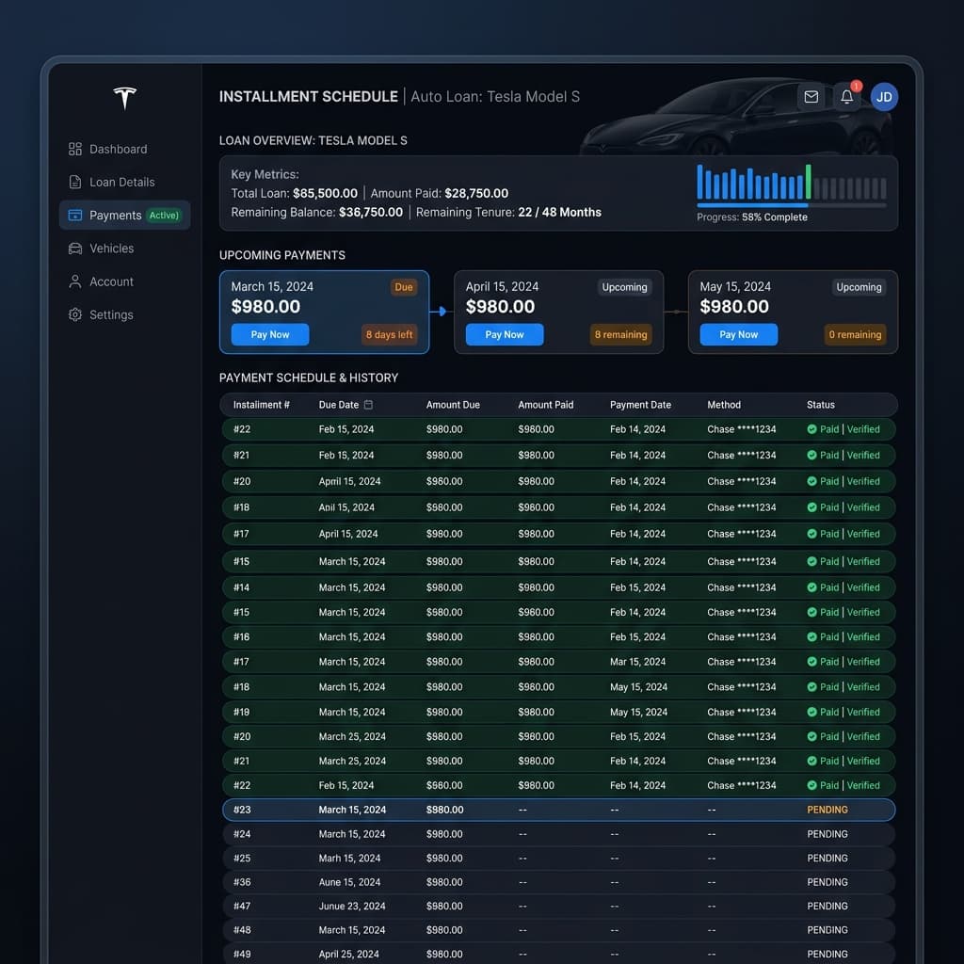Image resolution: width=964 pixels, height=964 pixels.
Task: Sort by the Due Date column header
Action: (339, 405)
